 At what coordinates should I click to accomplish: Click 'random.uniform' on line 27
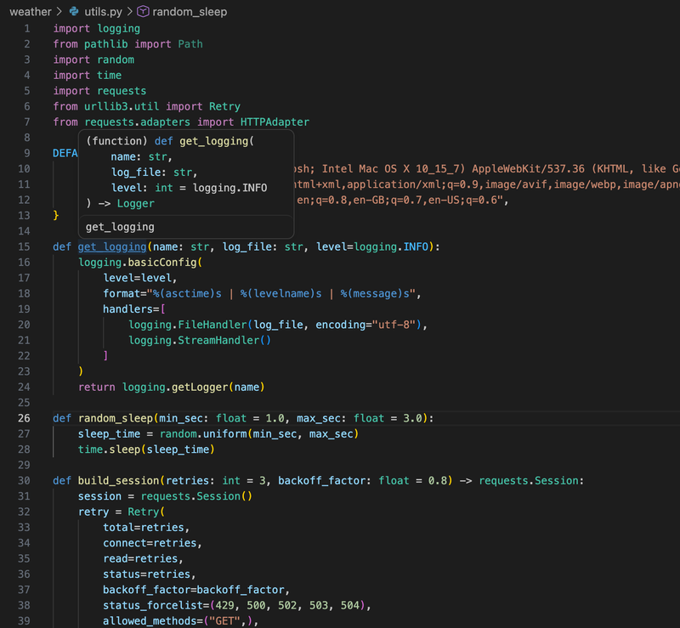pyautogui.click(x=203, y=433)
